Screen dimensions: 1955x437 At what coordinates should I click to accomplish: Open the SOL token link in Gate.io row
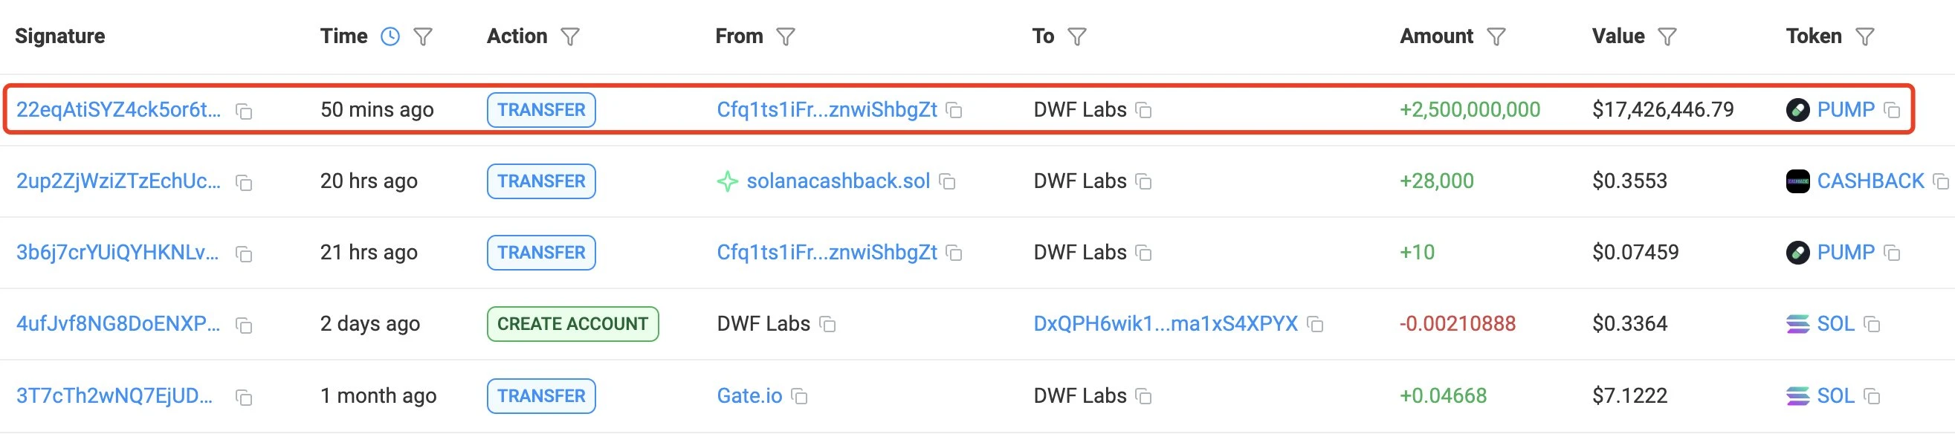pyautogui.click(x=1835, y=396)
